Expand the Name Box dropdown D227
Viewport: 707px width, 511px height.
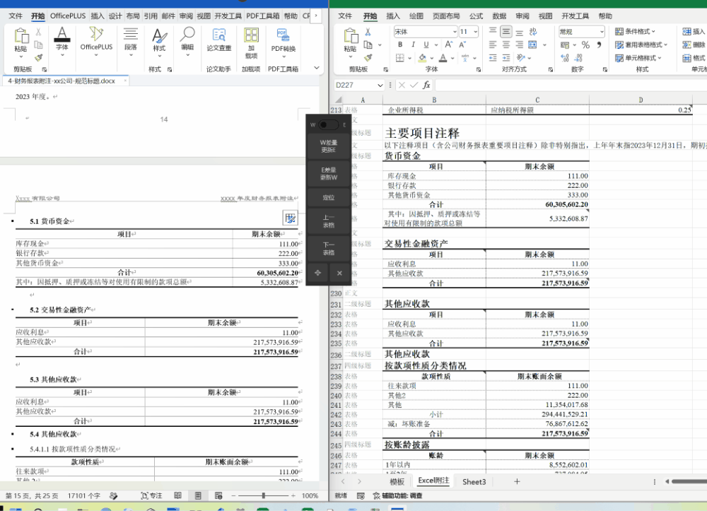(x=380, y=85)
